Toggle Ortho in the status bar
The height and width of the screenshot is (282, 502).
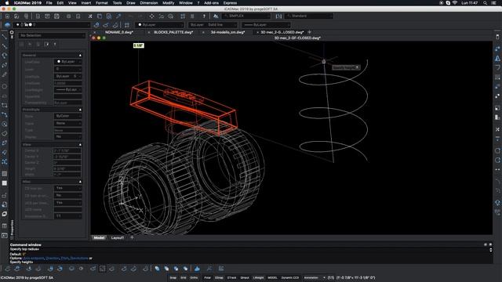tap(194, 277)
